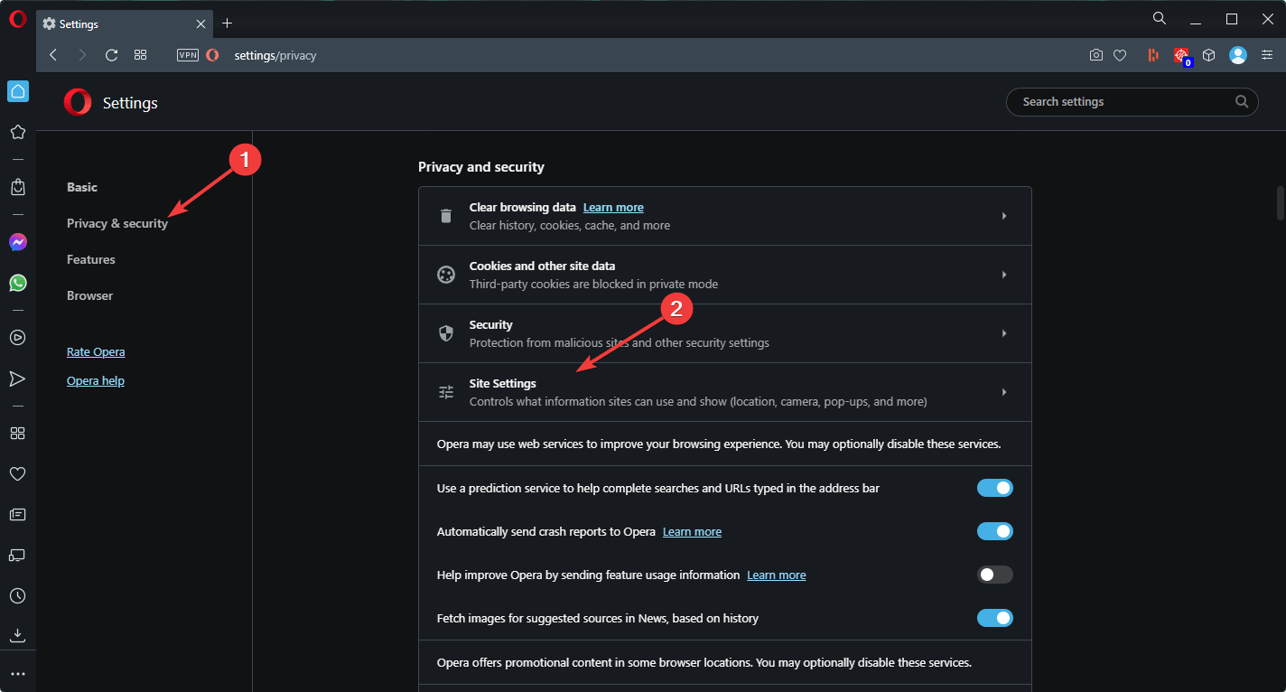Search tabs with the magnifier in the title bar

point(1160,18)
